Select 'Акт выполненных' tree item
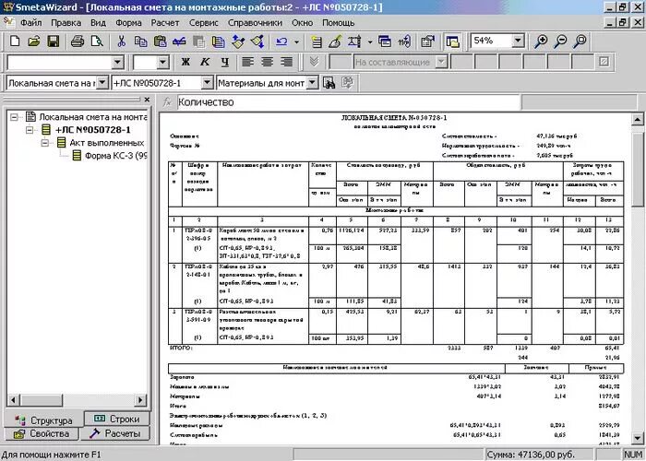The width and height of the screenshot is (646, 461). [x=107, y=143]
